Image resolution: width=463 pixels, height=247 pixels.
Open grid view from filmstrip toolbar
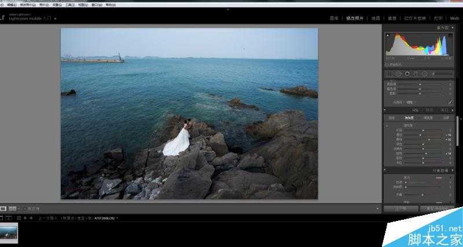pyautogui.click(x=19, y=218)
